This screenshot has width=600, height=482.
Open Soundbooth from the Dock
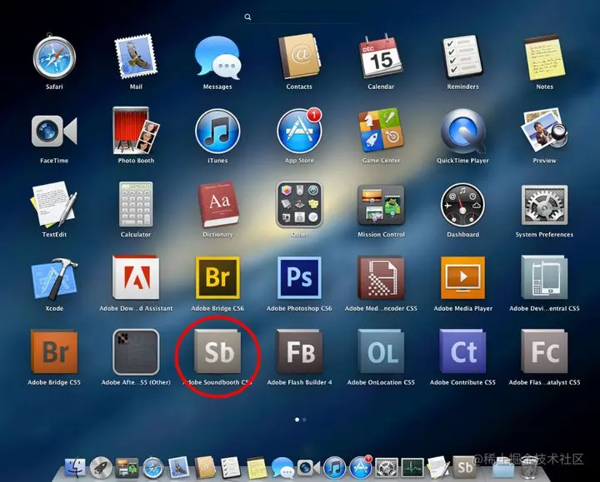pos(464,467)
